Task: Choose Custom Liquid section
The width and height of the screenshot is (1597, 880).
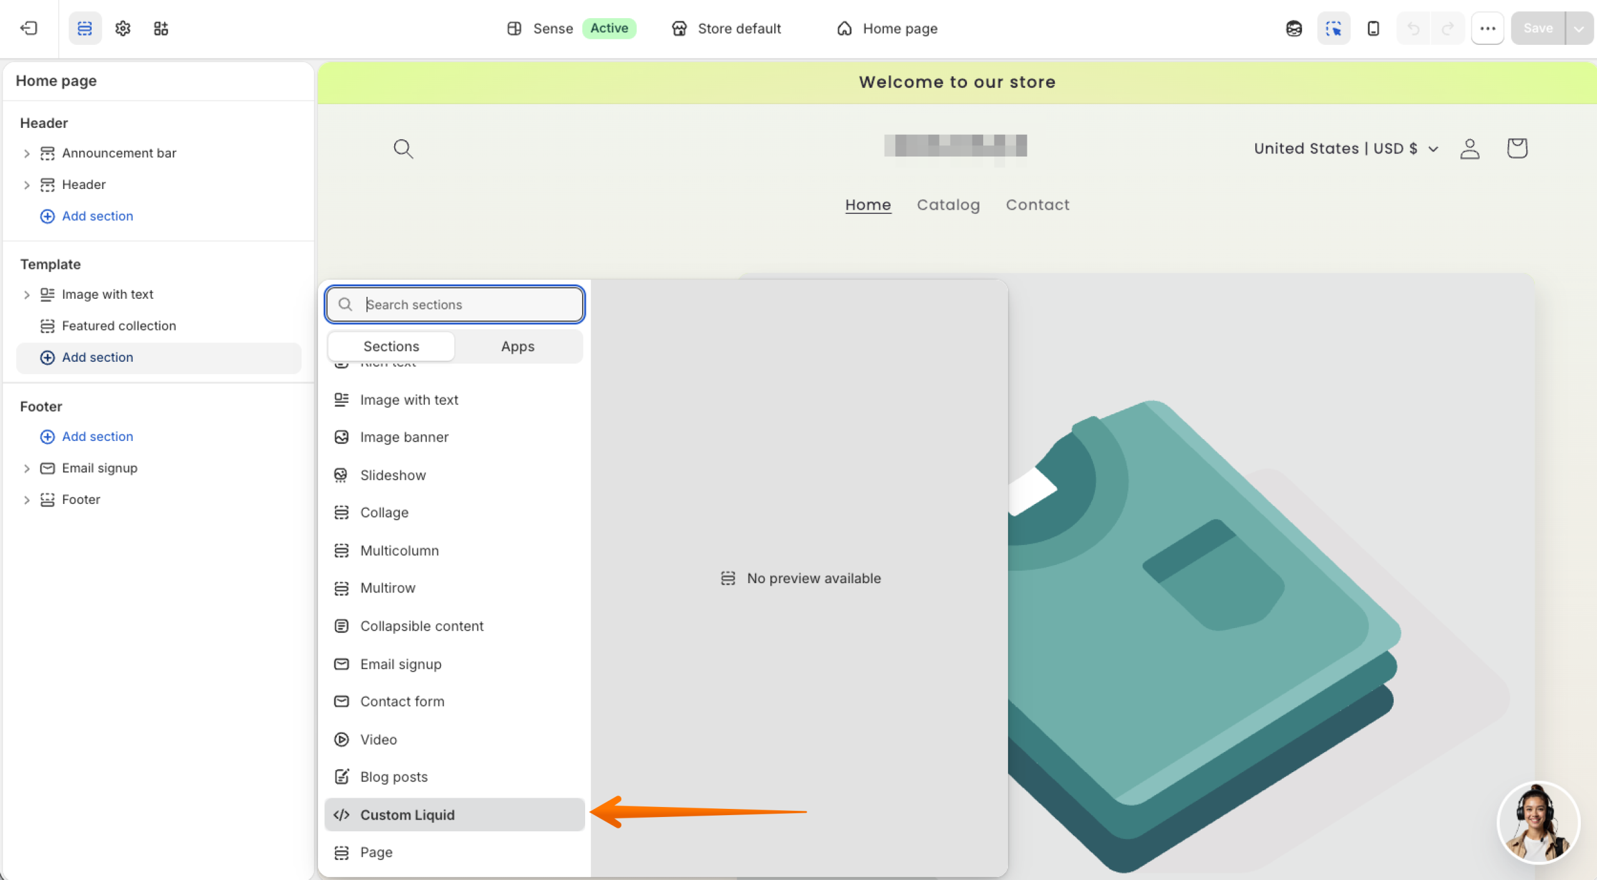Action: point(455,815)
